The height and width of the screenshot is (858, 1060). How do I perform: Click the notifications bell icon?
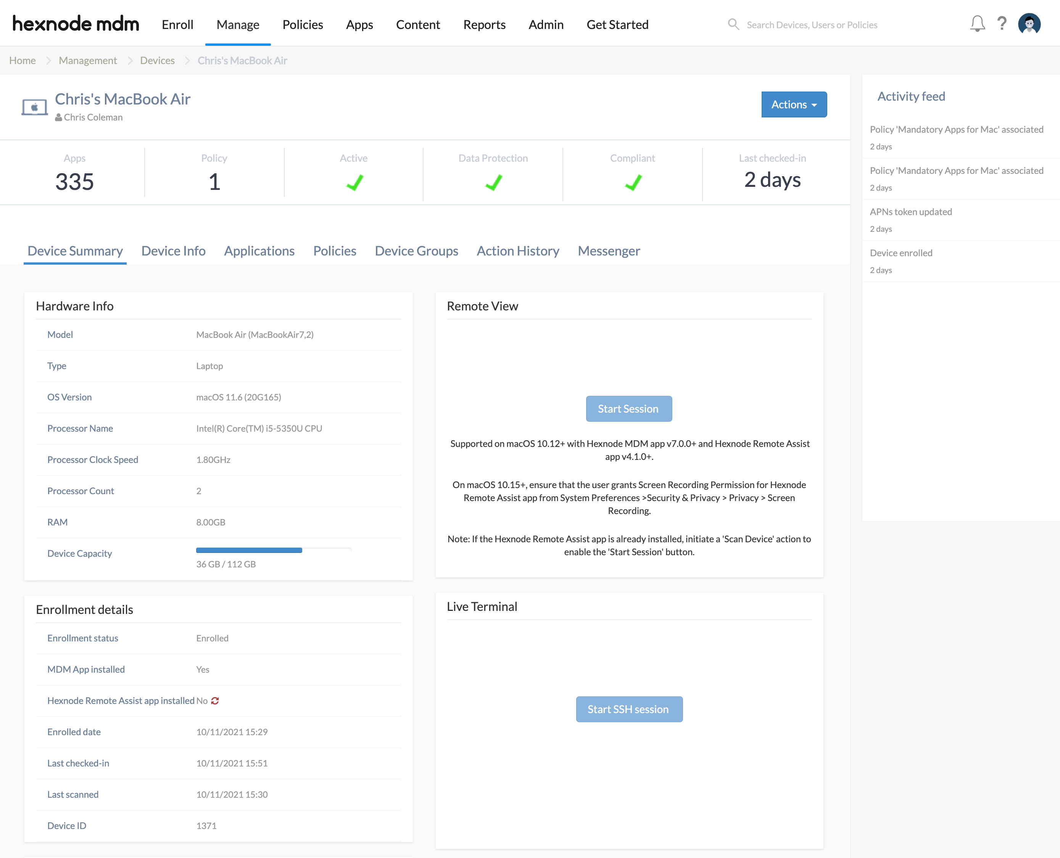(x=977, y=24)
